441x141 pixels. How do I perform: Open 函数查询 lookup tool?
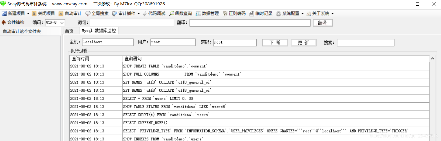tap(180, 14)
